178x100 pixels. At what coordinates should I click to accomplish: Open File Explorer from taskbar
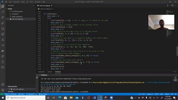(x=71, y=97)
